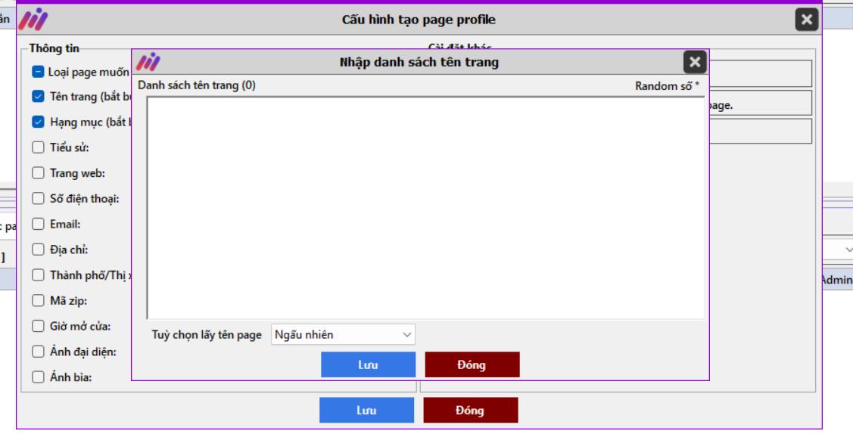Click "Lưu" in the page name list dialog
853x434 pixels.
(368, 365)
